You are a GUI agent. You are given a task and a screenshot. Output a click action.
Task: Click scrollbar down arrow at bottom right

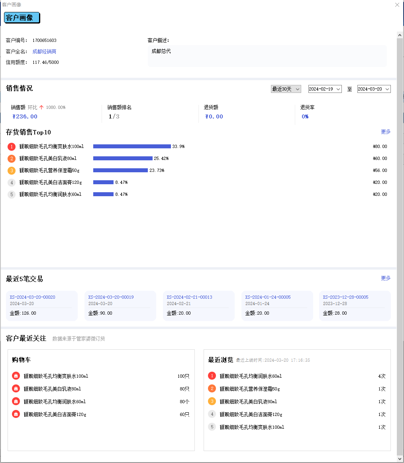[400, 459]
